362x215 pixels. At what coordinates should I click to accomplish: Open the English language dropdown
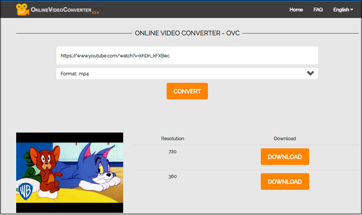[x=342, y=9]
